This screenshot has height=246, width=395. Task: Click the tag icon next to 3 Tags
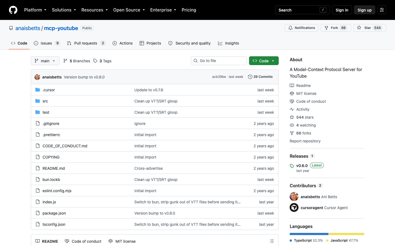click(x=95, y=61)
